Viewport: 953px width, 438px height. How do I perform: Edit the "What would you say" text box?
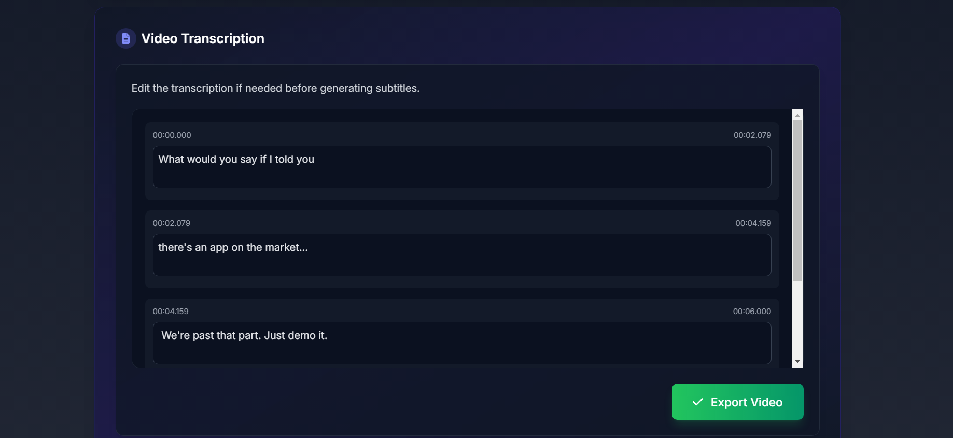[x=462, y=167]
